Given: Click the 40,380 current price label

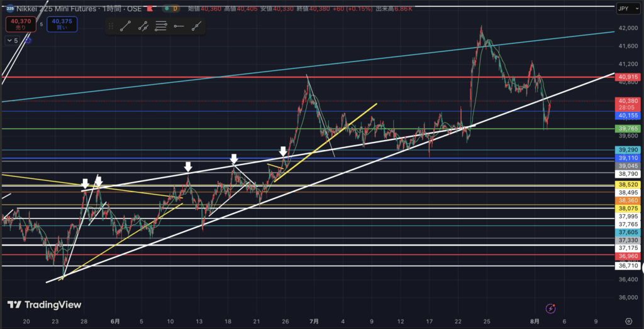Looking at the screenshot, I should tap(628, 103).
